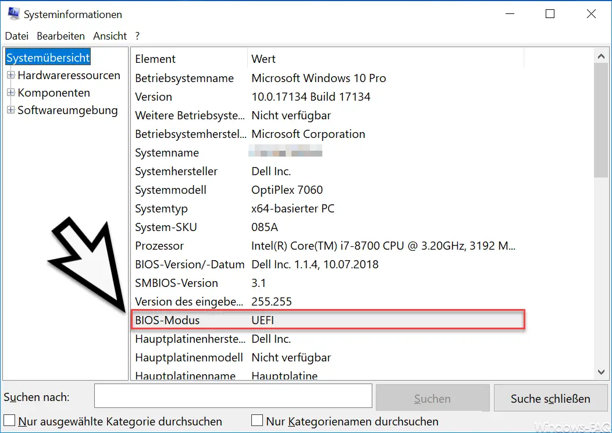Expand the Softwareumgebung tree node
612x433 pixels.
(x=11, y=110)
